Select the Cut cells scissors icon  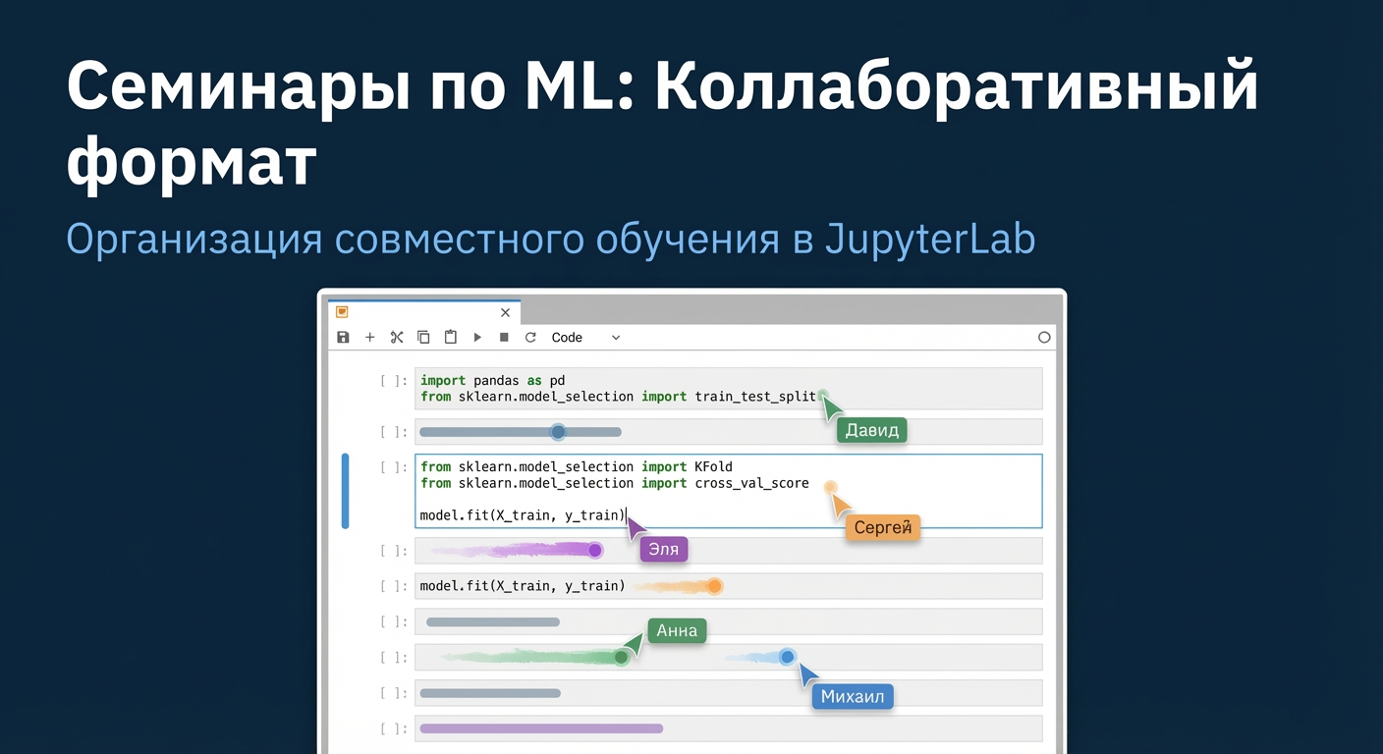[x=397, y=337]
